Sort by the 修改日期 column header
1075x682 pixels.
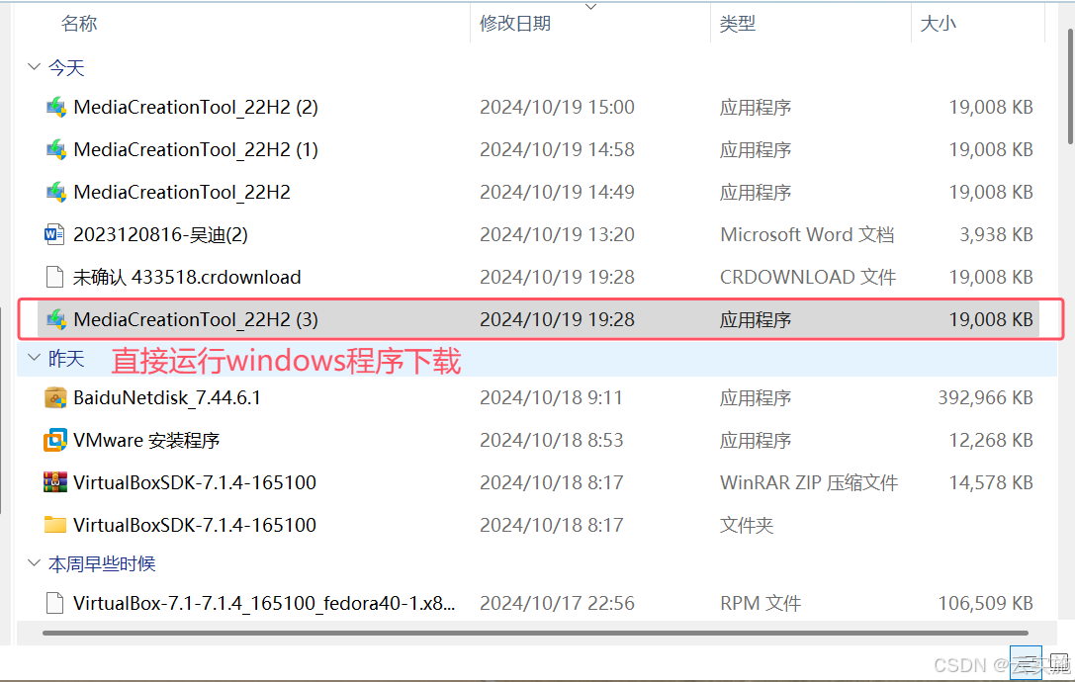(x=515, y=24)
